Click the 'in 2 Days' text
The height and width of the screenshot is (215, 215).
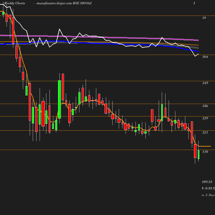tap(208, 195)
